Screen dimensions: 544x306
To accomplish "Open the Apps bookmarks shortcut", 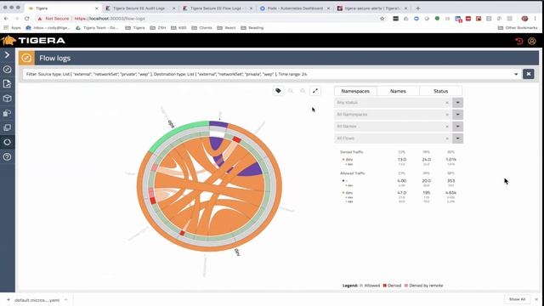I will coord(12,28).
